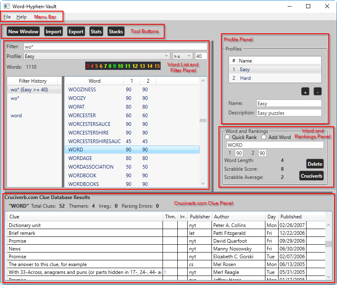Open Stats from the tool buttons
Viewport: 337px width, 285px height.
[x=96, y=32]
